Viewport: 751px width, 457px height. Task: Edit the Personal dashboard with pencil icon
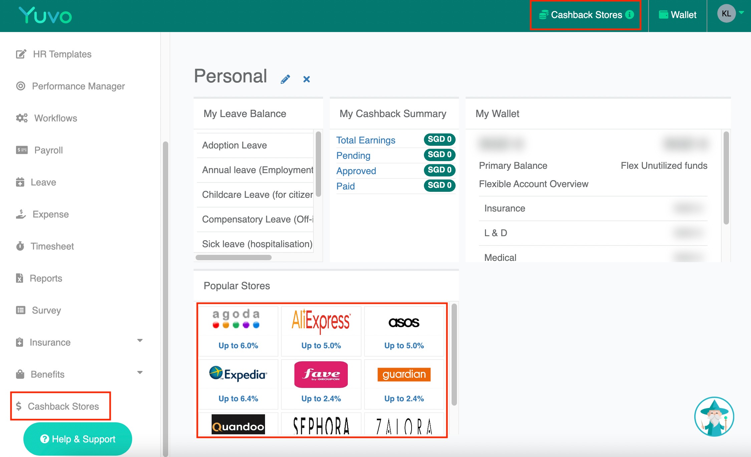pyautogui.click(x=285, y=79)
